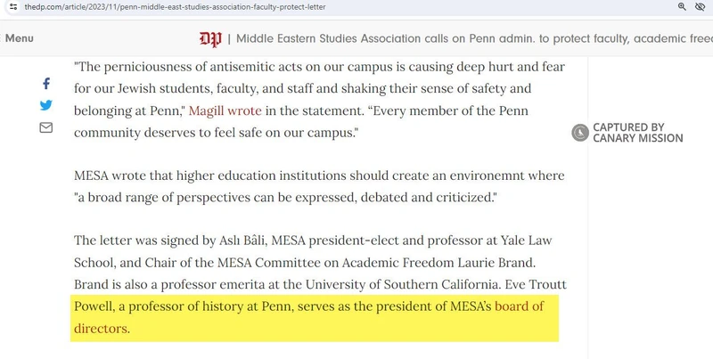
Task: Click the zoom magnifier icon in address bar
Action: click(x=682, y=6)
